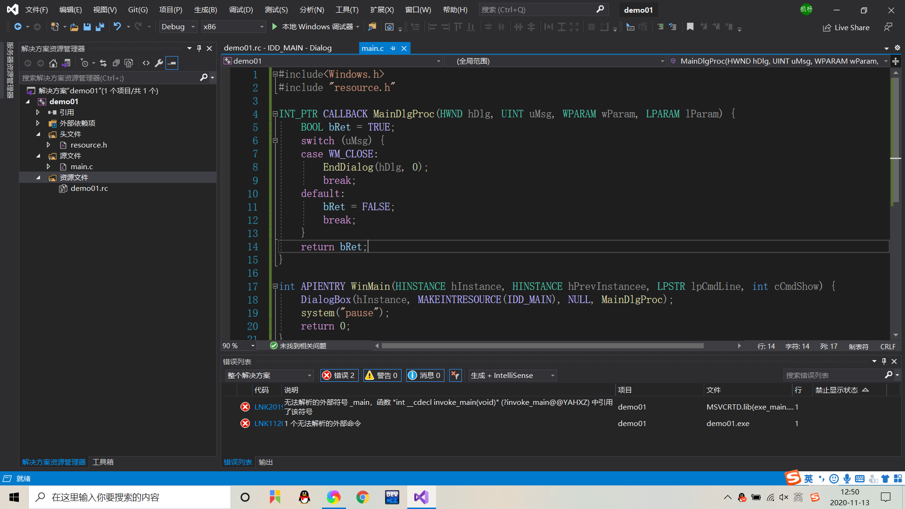Undo the last edit via toolbar
This screenshot has width=905, height=509.
click(117, 27)
